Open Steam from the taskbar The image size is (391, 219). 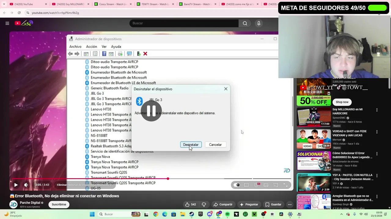(x=192, y=214)
